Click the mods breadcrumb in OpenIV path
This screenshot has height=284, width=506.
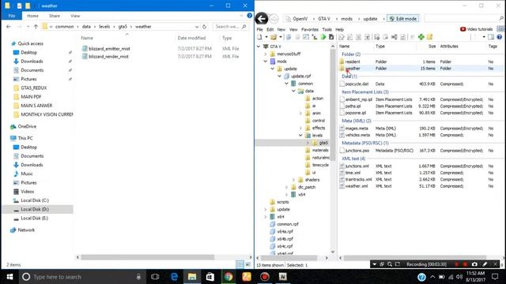tap(346, 19)
